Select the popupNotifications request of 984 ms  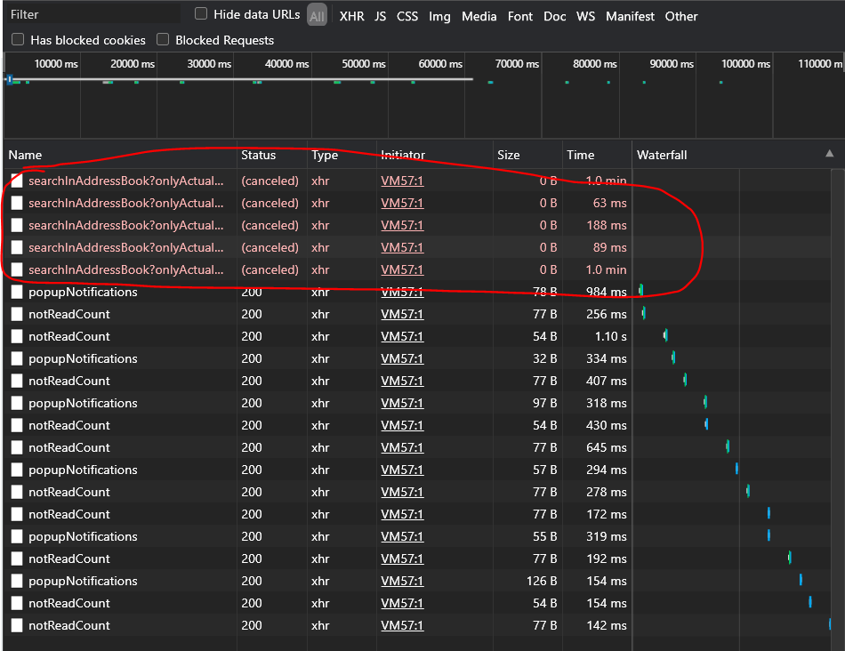[83, 292]
